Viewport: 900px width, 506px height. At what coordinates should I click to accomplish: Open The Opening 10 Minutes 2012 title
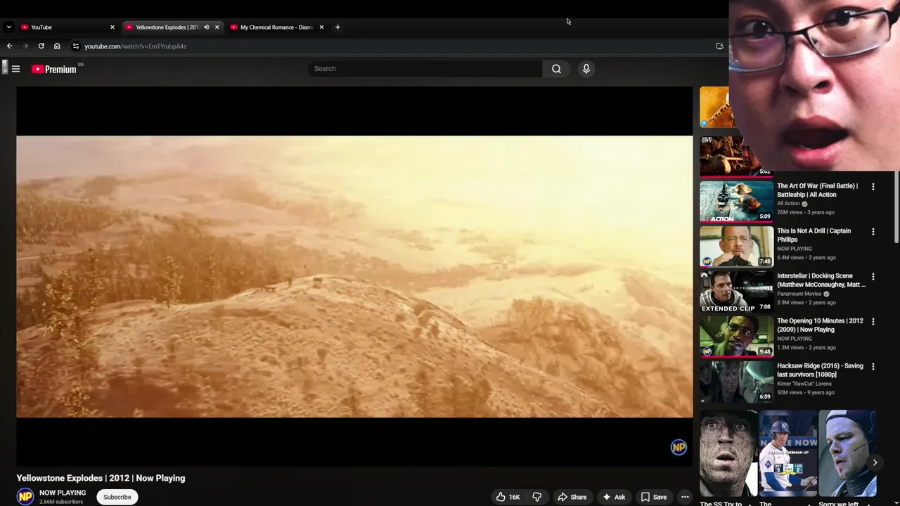820,325
